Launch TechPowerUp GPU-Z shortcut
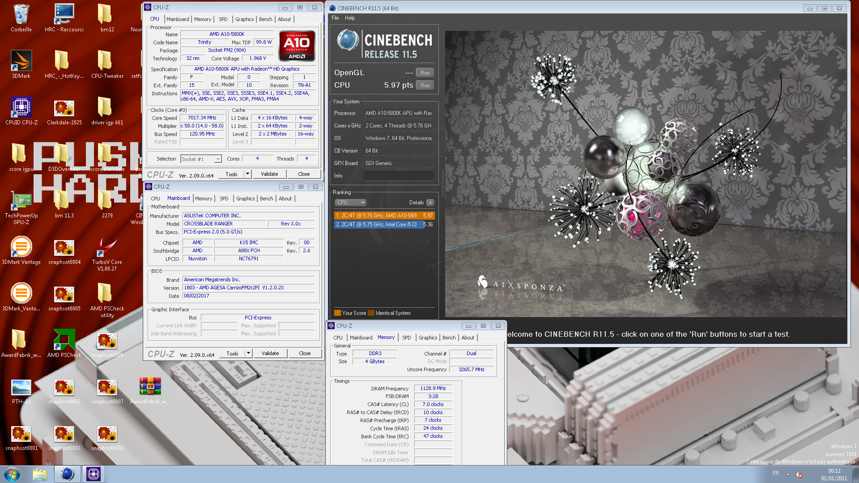The width and height of the screenshot is (859, 483). click(21, 208)
